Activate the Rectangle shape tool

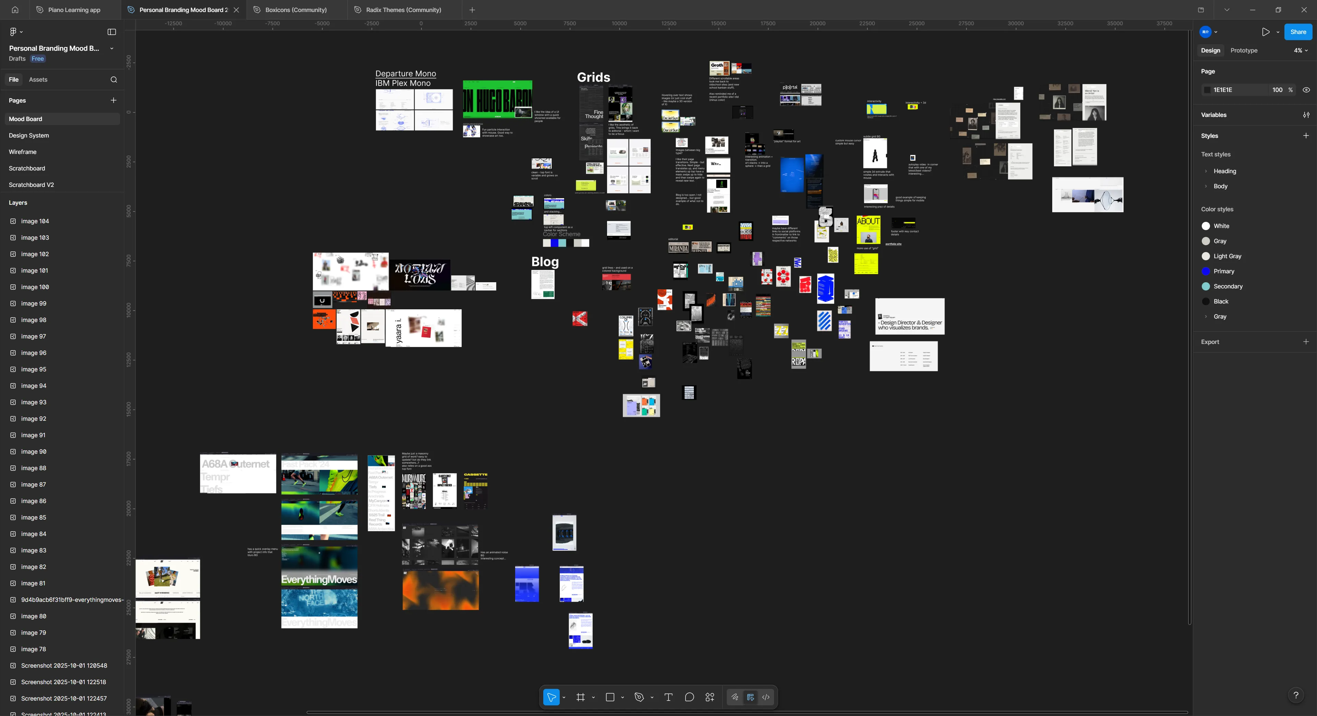pos(610,696)
